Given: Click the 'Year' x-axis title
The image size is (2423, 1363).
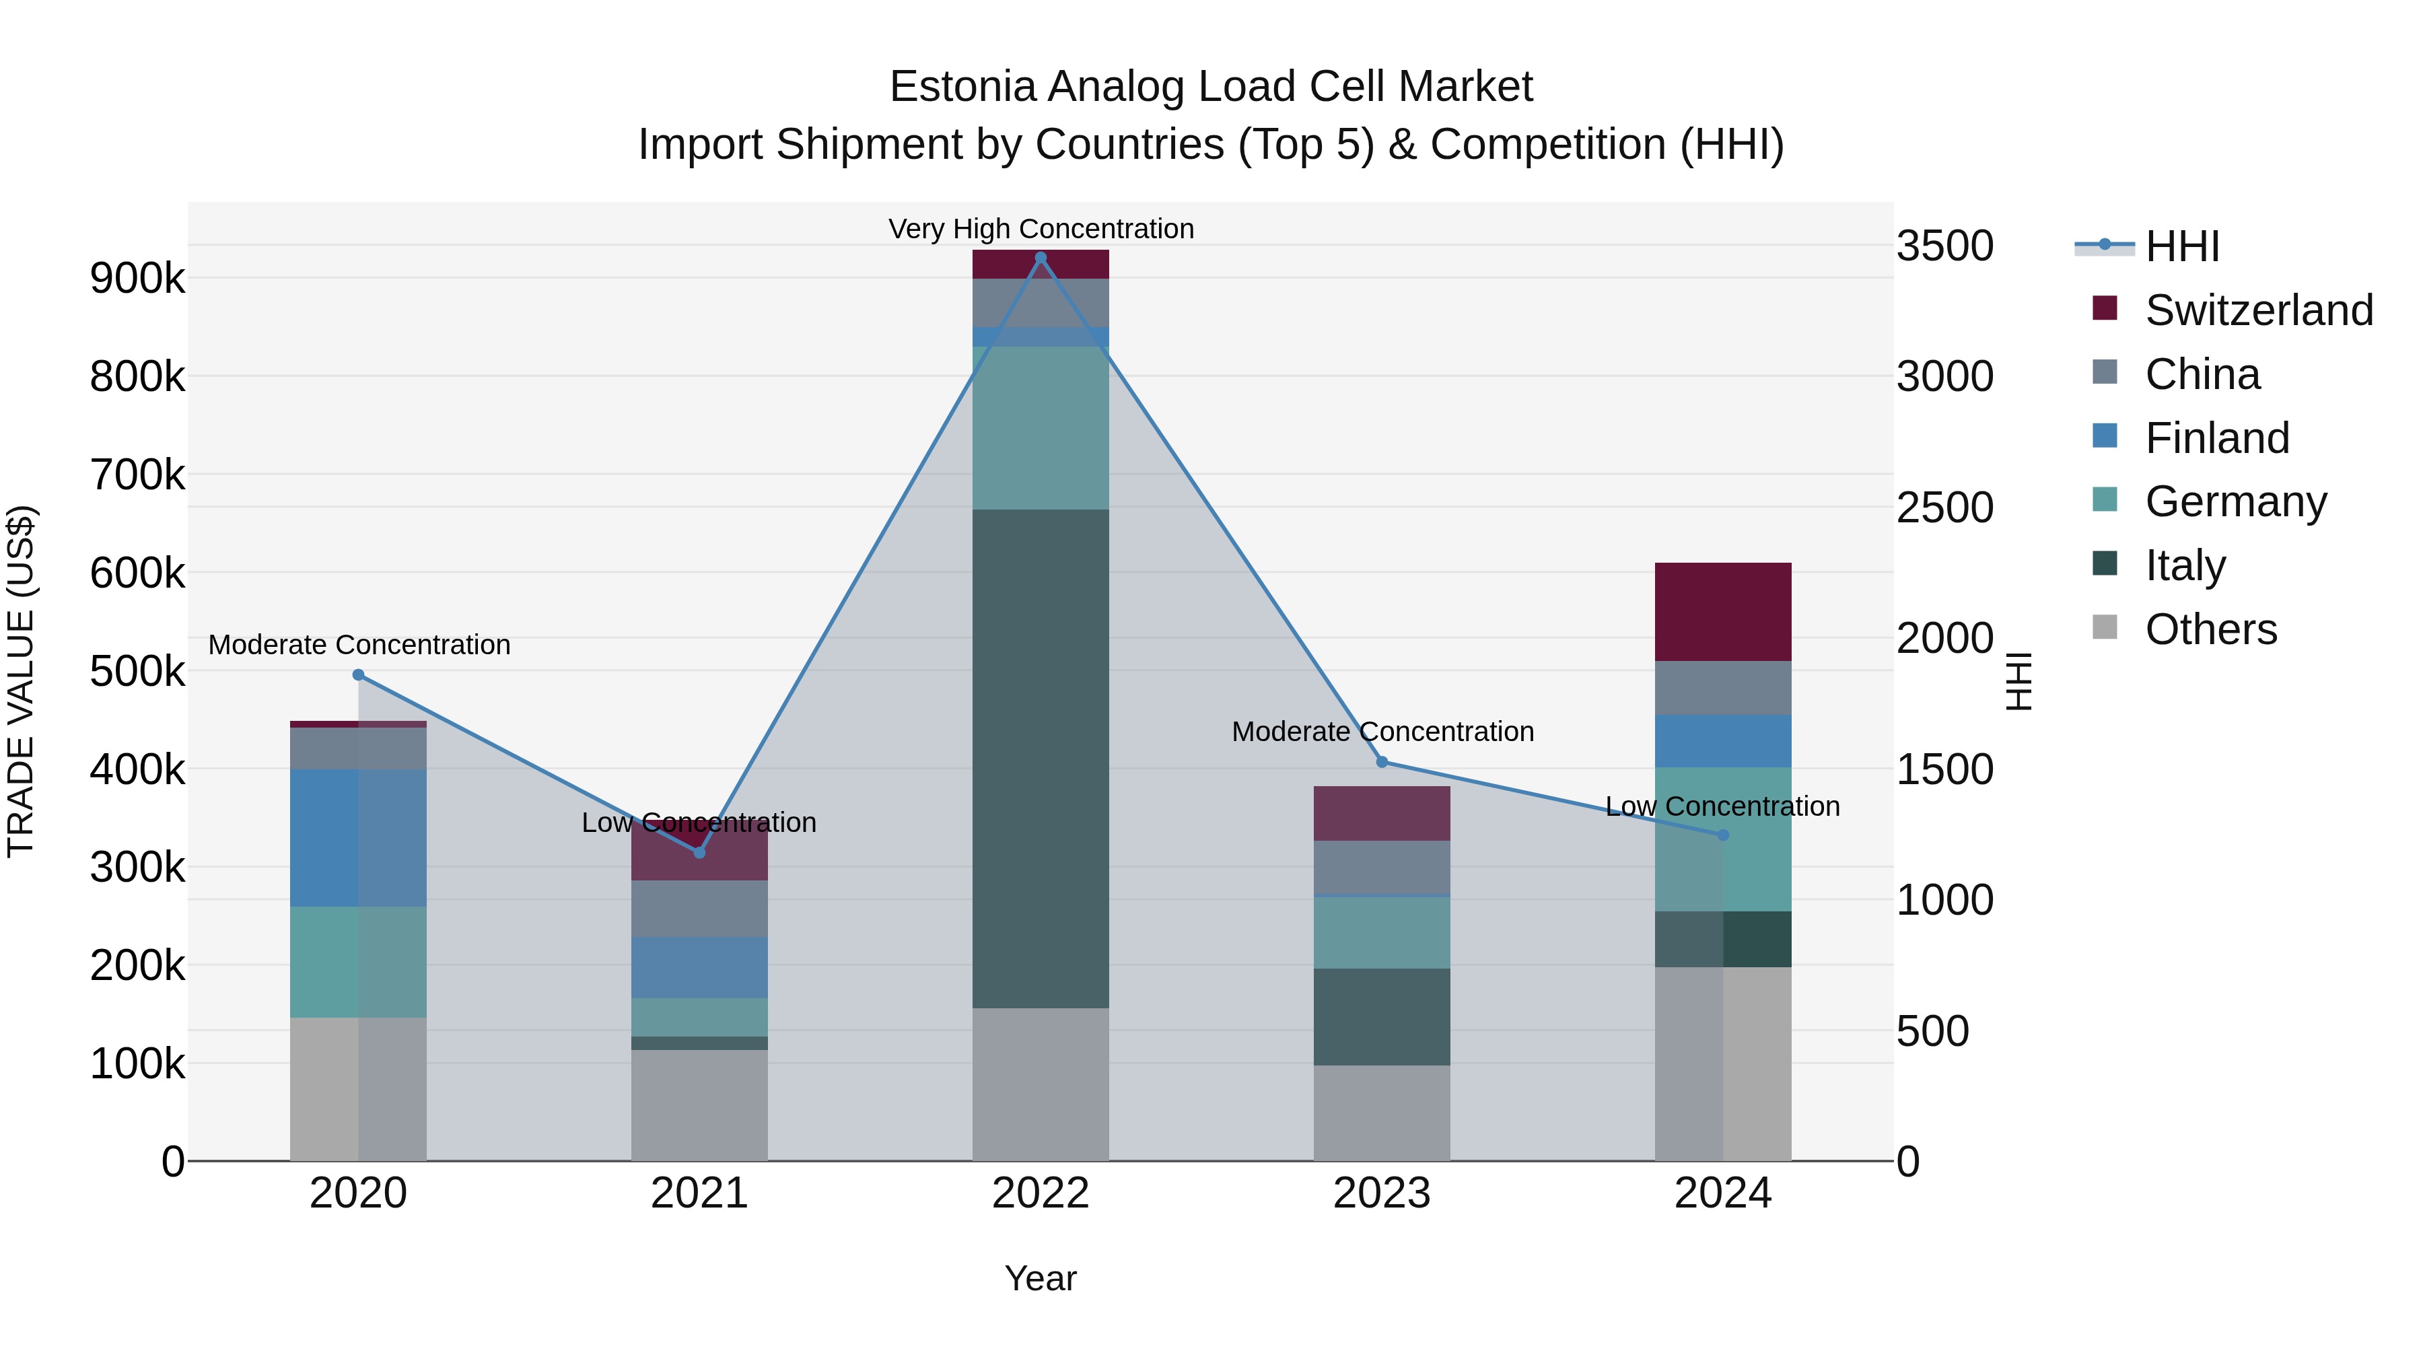Looking at the screenshot, I should pyautogui.click(x=1041, y=1278).
